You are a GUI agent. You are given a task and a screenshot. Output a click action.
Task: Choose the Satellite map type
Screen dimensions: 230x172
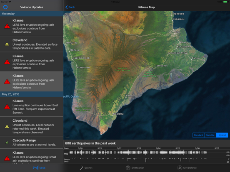coord(210,135)
